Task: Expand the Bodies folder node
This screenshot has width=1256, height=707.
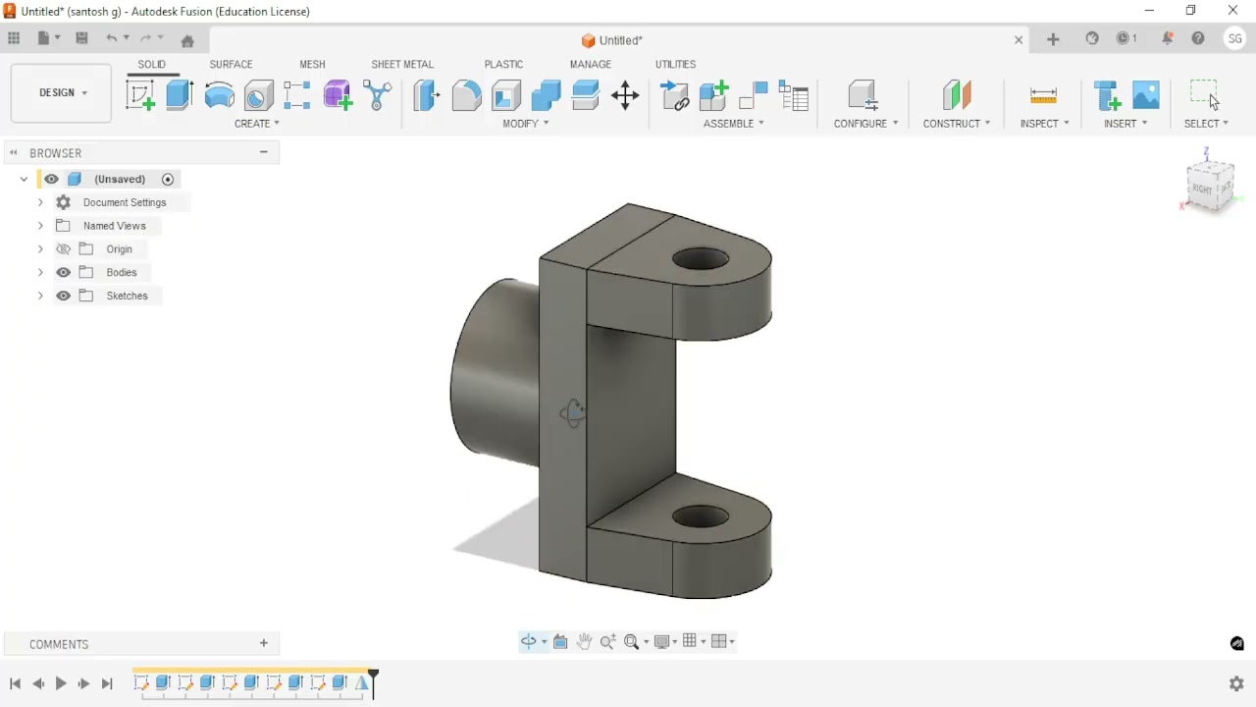Action: tap(40, 272)
